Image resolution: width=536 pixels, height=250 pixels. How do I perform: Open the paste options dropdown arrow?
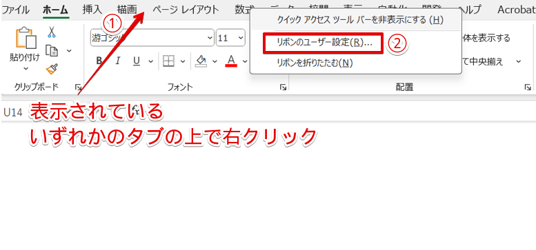tap(26, 69)
